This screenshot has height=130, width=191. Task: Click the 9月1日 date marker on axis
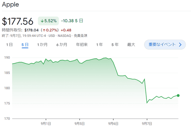pyautogui.click(x=46, y=124)
